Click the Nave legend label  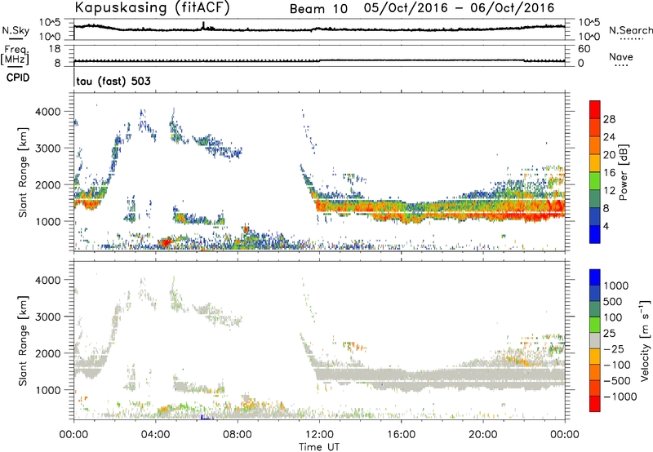point(621,56)
